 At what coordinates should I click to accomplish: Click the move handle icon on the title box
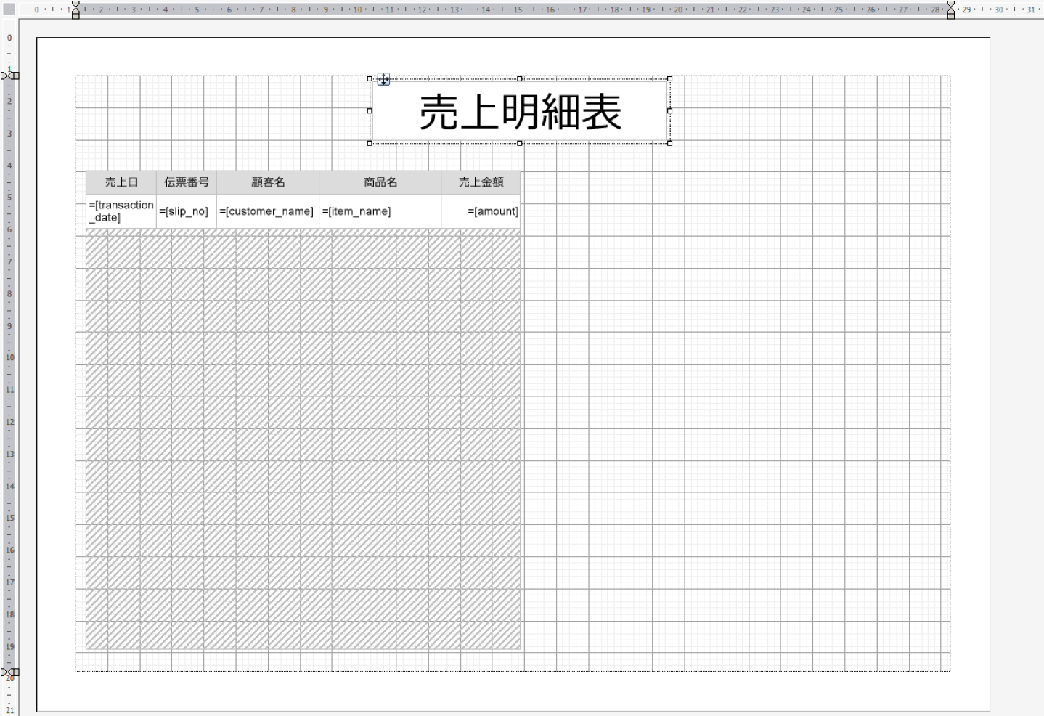(x=383, y=80)
